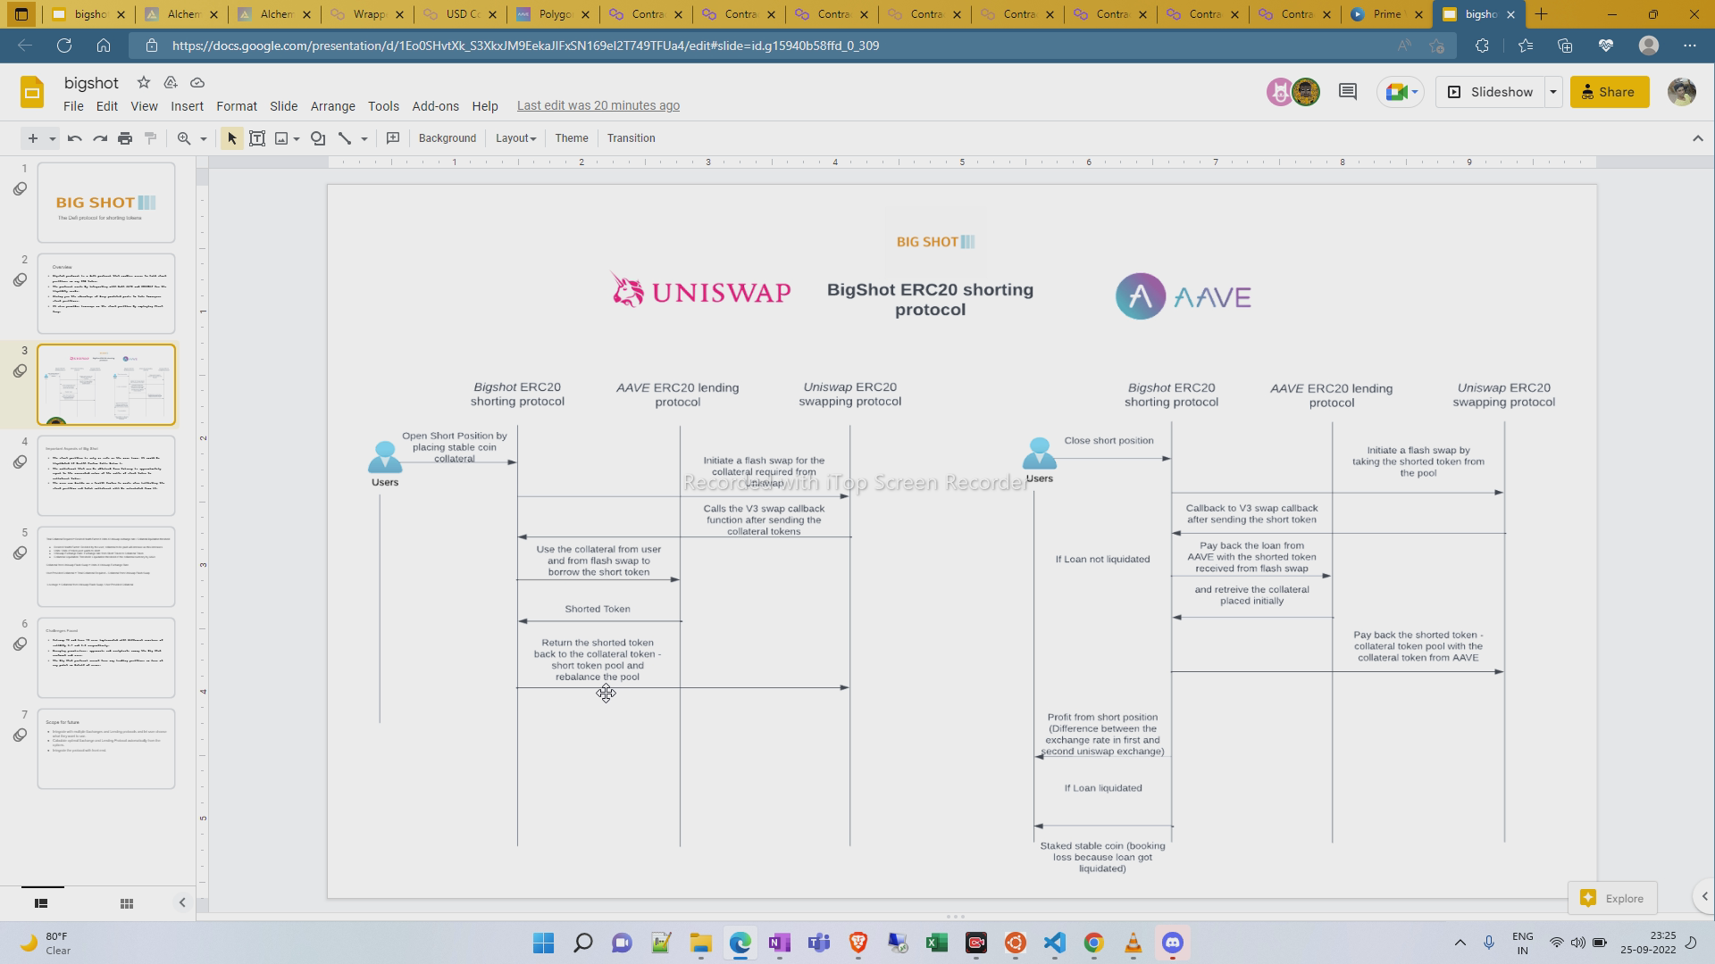Open the Layout dropdown
The height and width of the screenshot is (964, 1715).
515,138
